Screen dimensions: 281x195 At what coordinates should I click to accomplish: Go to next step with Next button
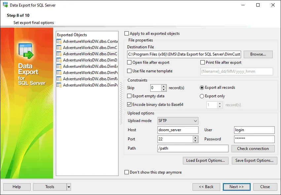pyautogui.click(x=236, y=187)
